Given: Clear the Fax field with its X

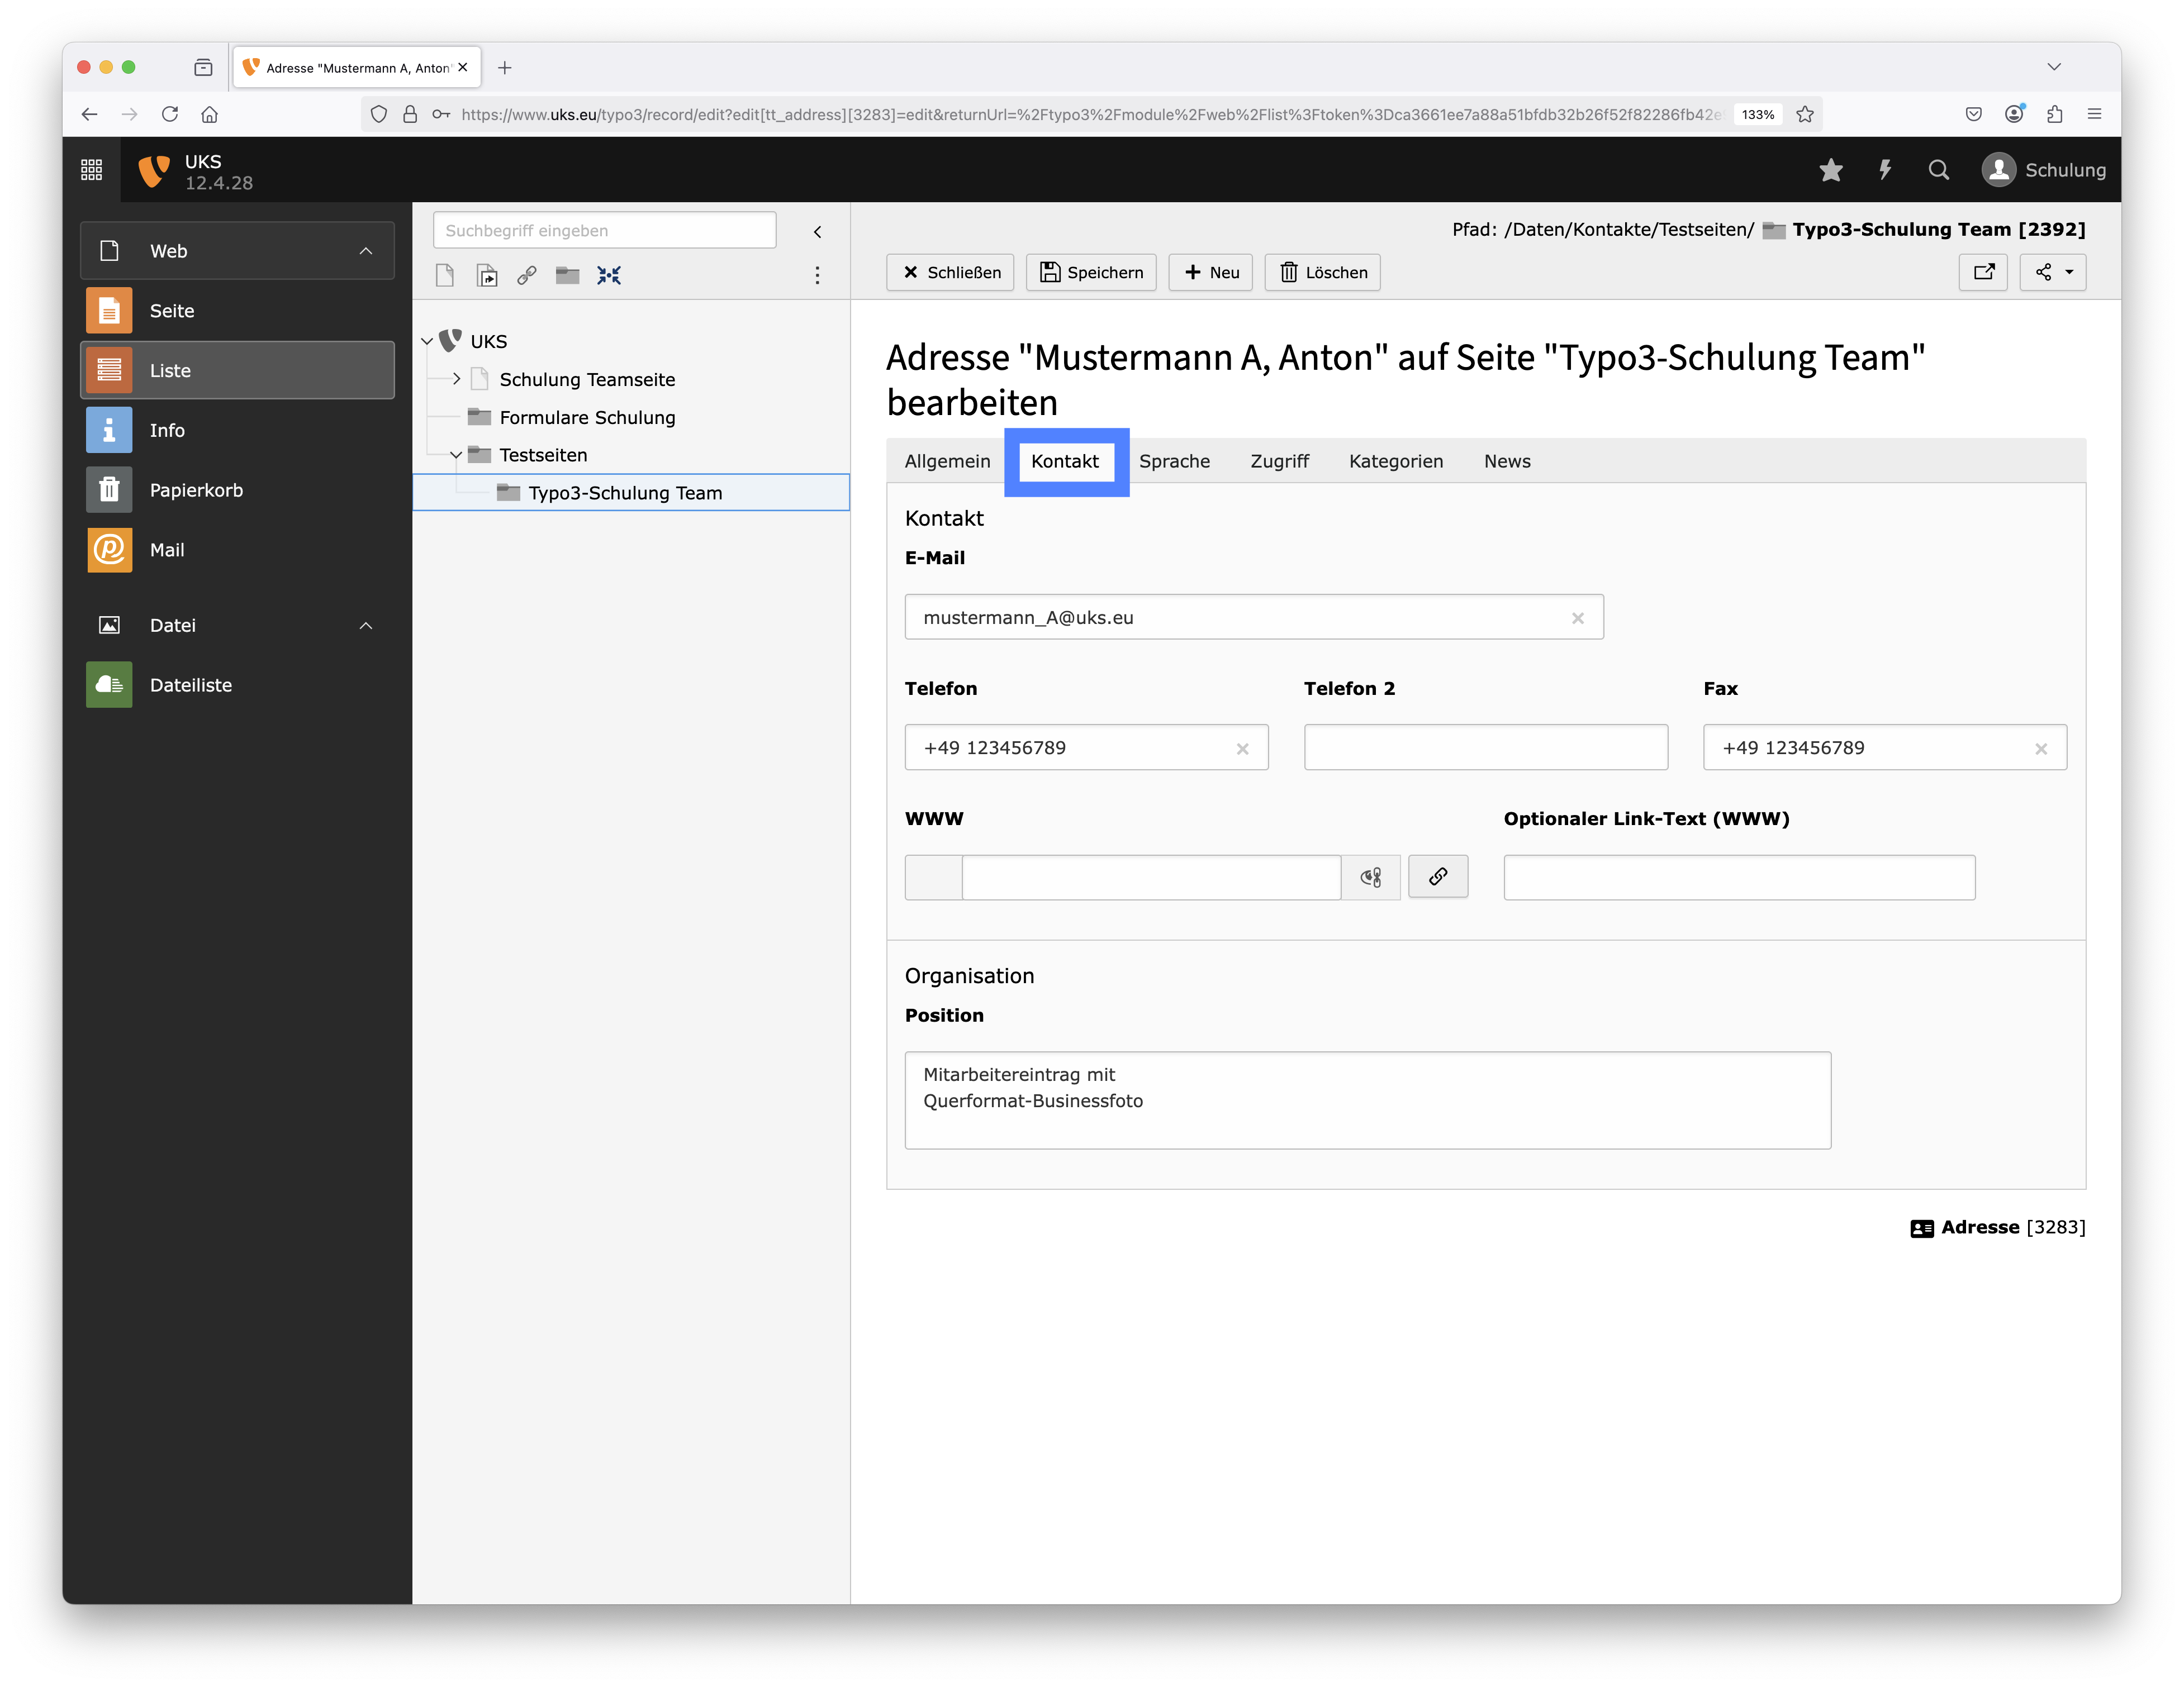Looking at the screenshot, I should (x=2040, y=749).
